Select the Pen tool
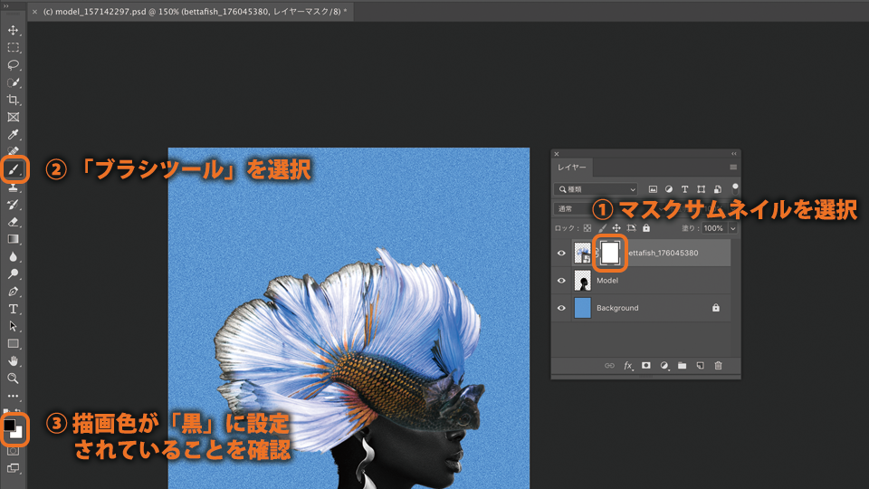 point(13,292)
